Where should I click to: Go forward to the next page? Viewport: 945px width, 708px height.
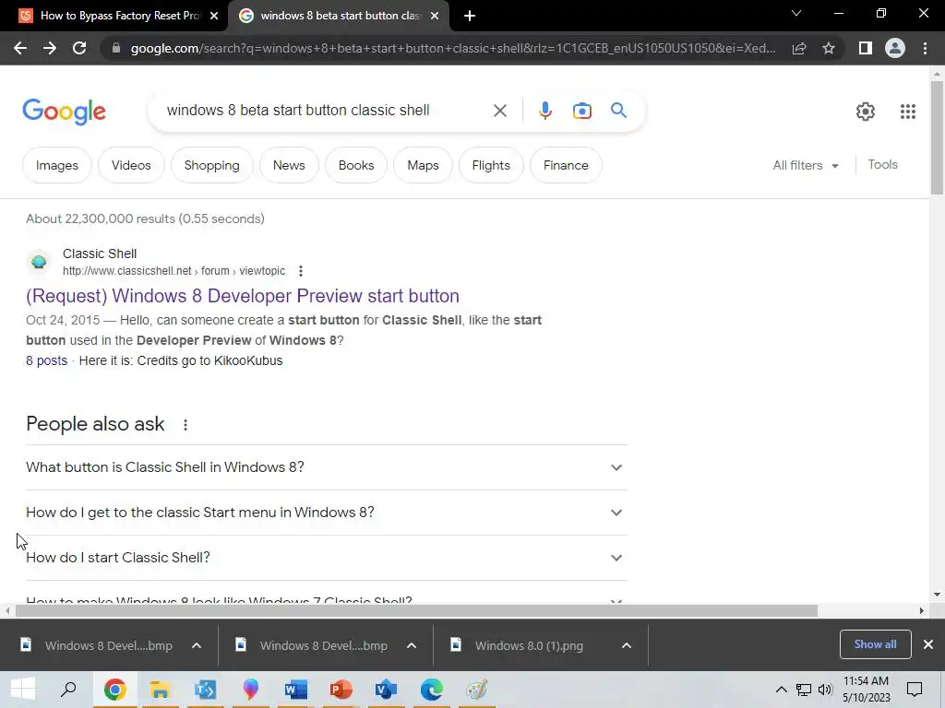coord(50,48)
